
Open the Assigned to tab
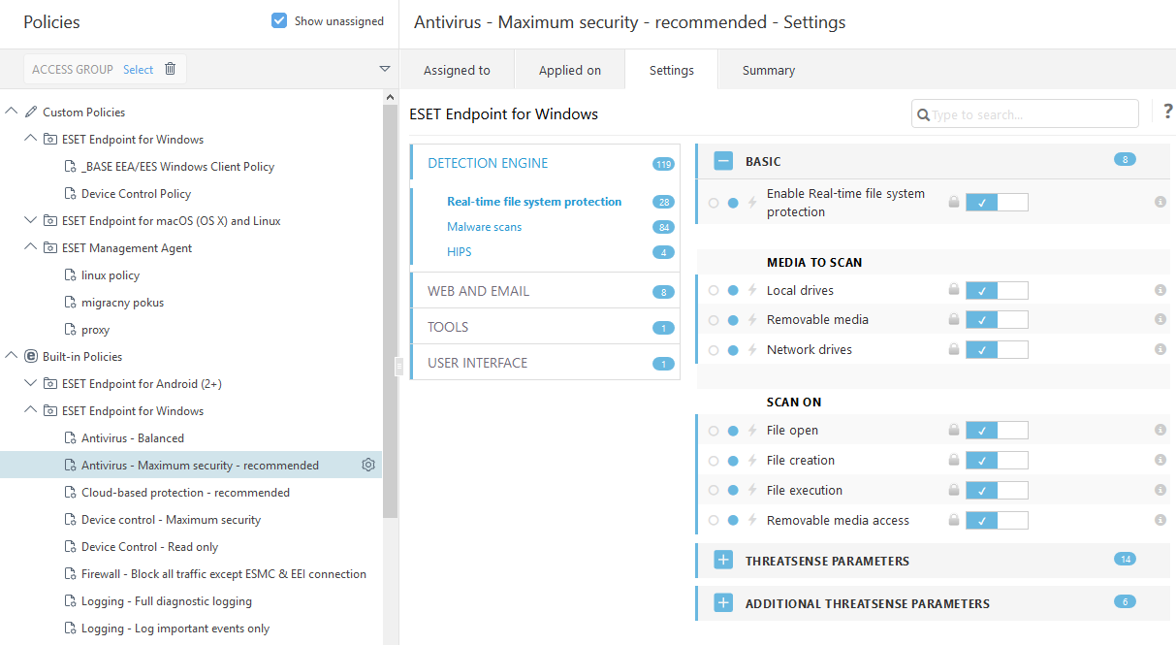coord(457,70)
